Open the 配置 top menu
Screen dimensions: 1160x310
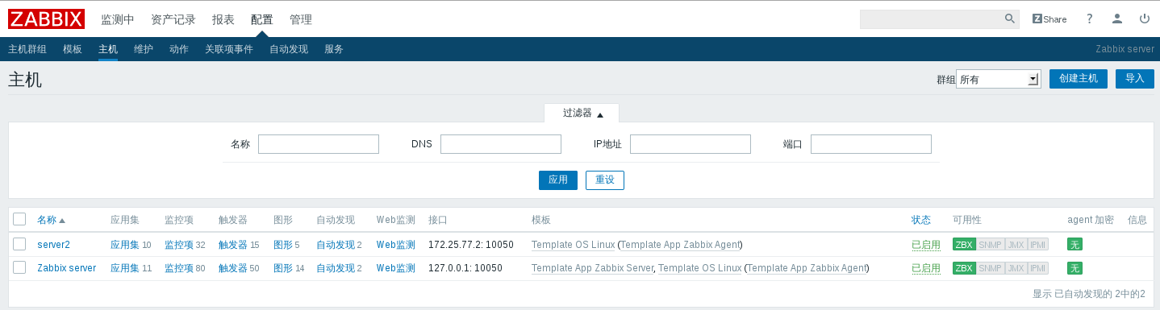point(262,19)
